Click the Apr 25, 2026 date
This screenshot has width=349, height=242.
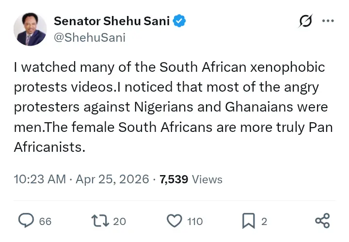coord(112,179)
